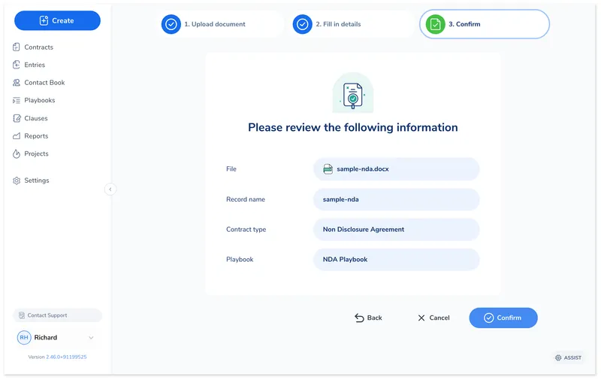Click the Non Disclosure Agreement field

click(397, 230)
